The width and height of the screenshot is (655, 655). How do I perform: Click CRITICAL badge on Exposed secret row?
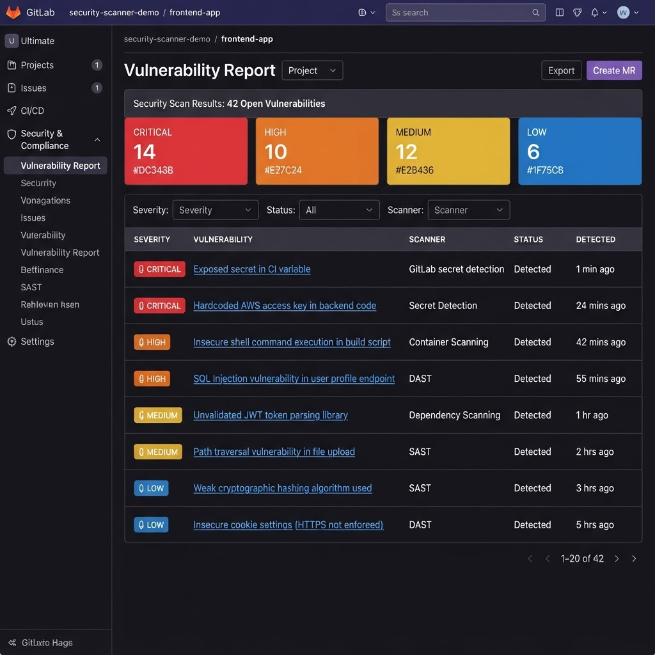(159, 269)
